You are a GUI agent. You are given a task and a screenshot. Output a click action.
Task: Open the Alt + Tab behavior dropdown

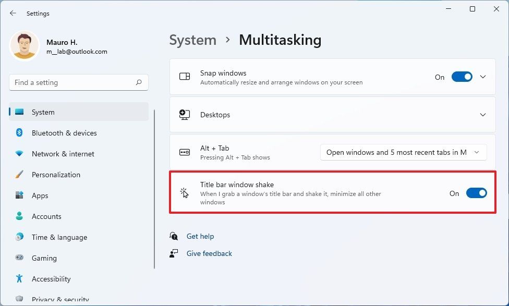(403, 152)
